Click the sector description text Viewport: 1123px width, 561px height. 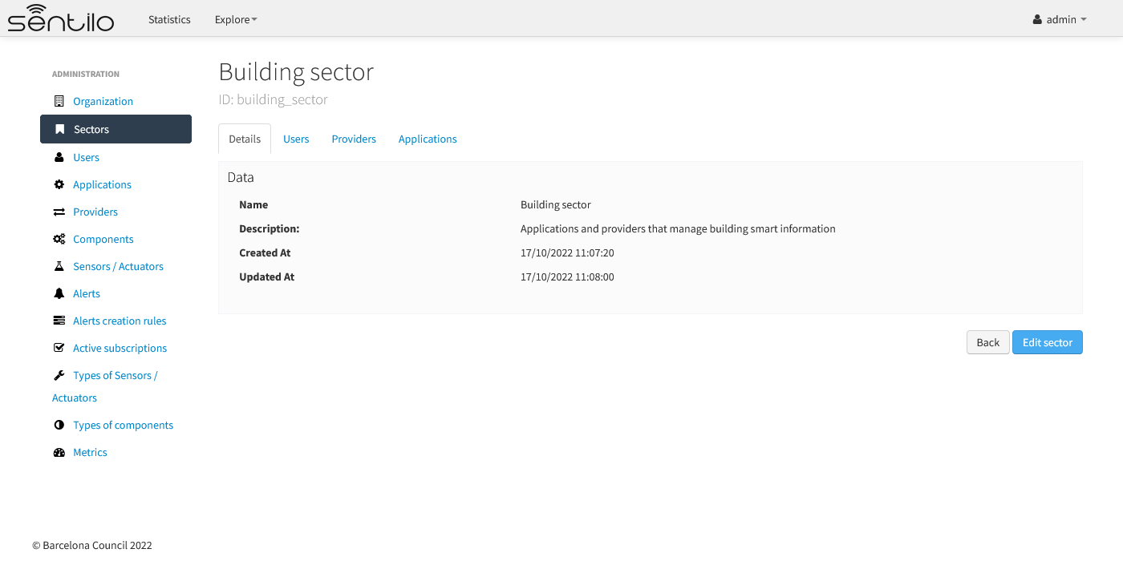pos(678,228)
